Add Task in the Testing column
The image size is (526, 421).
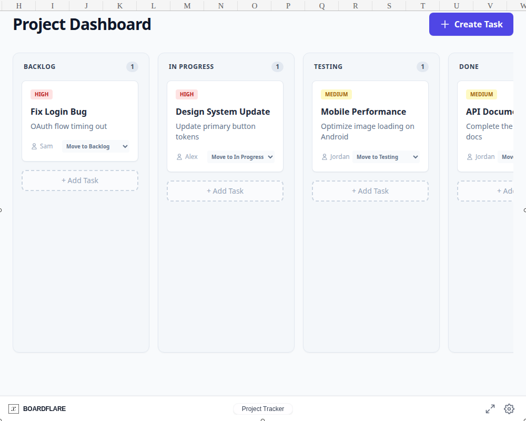(370, 191)
